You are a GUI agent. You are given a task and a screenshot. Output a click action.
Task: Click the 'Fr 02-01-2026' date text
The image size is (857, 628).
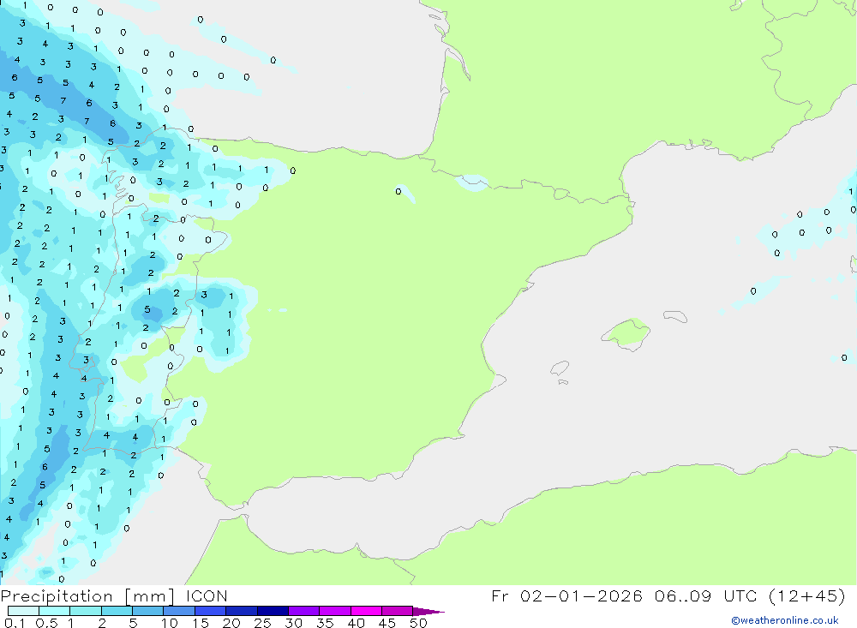click(x=566, y=595)
